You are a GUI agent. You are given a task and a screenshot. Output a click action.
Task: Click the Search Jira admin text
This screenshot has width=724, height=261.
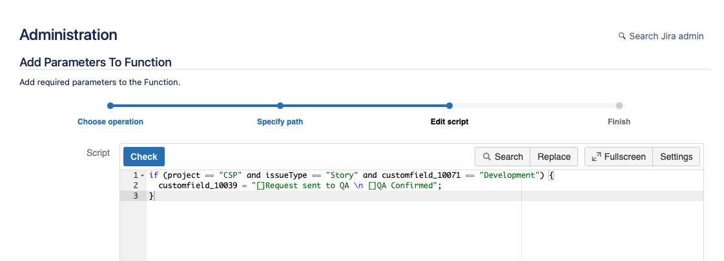[x=666, y=36]
